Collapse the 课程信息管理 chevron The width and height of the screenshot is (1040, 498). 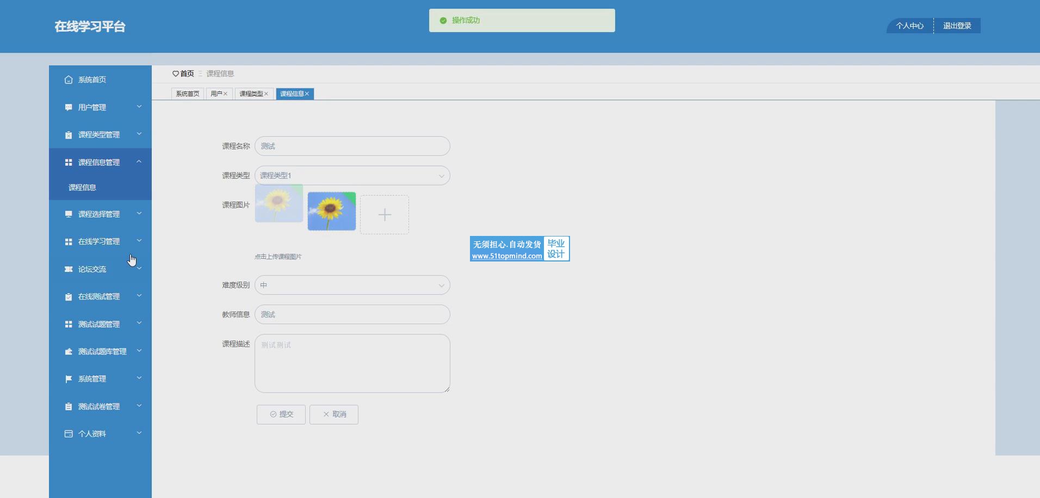(x=139, y=161)
